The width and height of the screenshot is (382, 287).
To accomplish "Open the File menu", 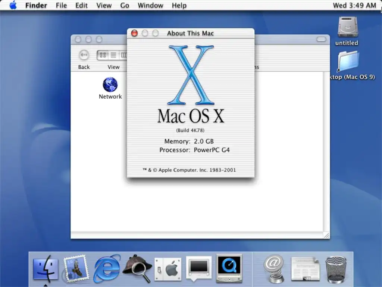I will point(61,5).
